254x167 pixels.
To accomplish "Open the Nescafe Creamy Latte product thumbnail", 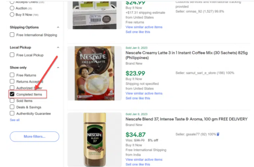I will point(94,73).
